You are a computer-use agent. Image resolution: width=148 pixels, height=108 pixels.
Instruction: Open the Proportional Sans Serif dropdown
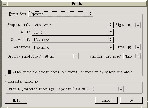(x=73, y=25)
